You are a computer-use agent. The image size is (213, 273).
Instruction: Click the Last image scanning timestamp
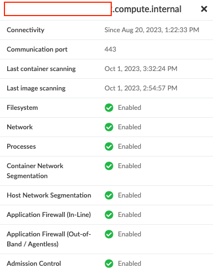tap(141, 88)
